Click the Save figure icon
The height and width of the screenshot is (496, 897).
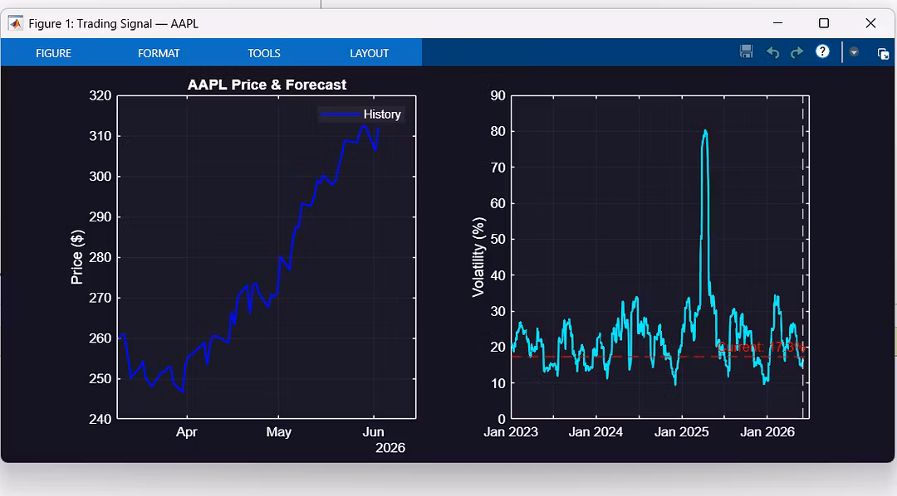746,52
